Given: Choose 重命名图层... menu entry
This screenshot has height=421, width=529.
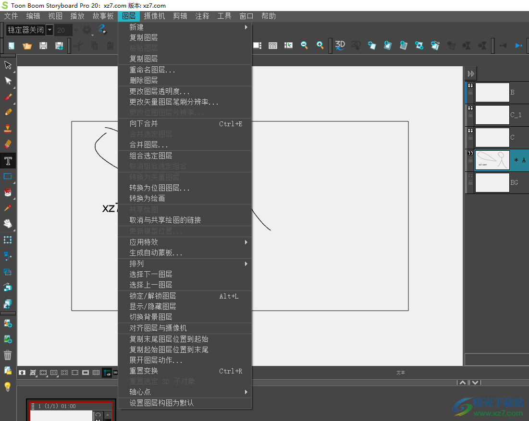Looking at the screenshot, I should 185,70.
